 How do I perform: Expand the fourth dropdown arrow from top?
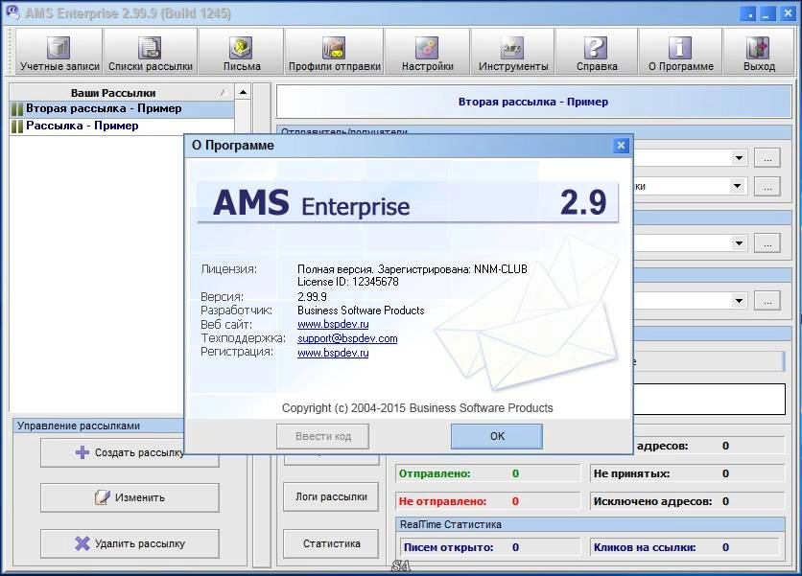(x=739, y=301)
